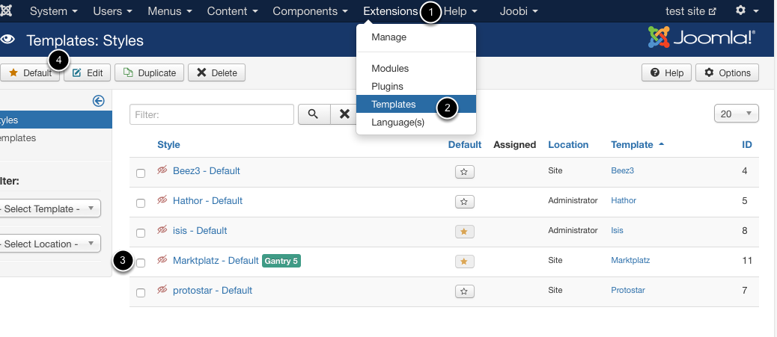The image size is (777, 337).
Task: Clear the filter with the X icon
Action: click(344, 114)
